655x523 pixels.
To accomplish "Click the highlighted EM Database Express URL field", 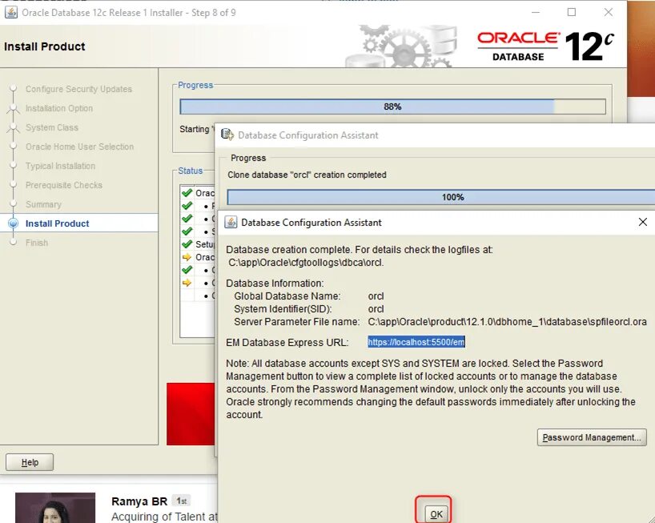I will tap(416, 342).
